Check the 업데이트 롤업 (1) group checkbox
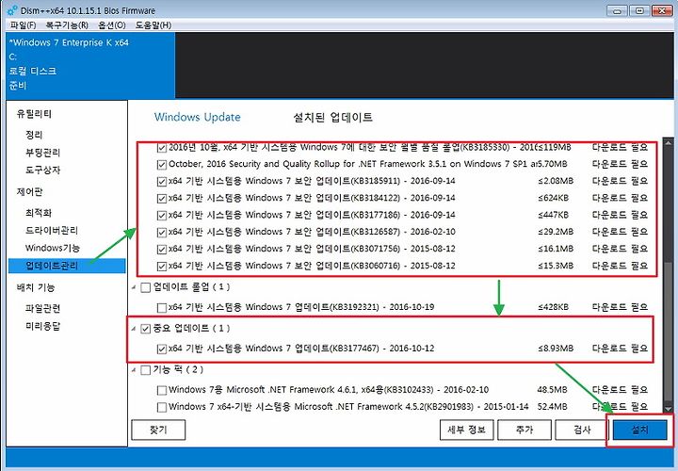The image size is (678, 471). 146,287
